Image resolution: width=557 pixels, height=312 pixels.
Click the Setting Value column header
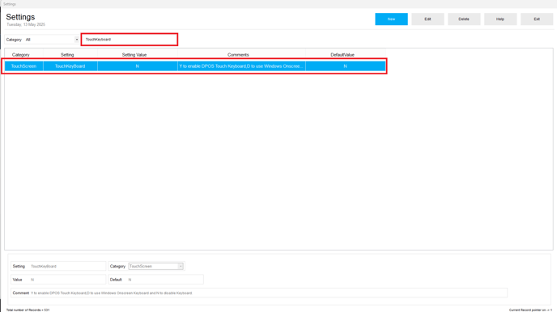click(x=134, y=55)
